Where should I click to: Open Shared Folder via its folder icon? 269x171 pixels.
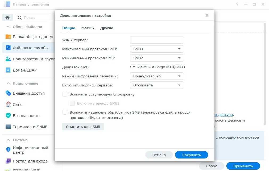pyautogui.click(x=8, y=37)
